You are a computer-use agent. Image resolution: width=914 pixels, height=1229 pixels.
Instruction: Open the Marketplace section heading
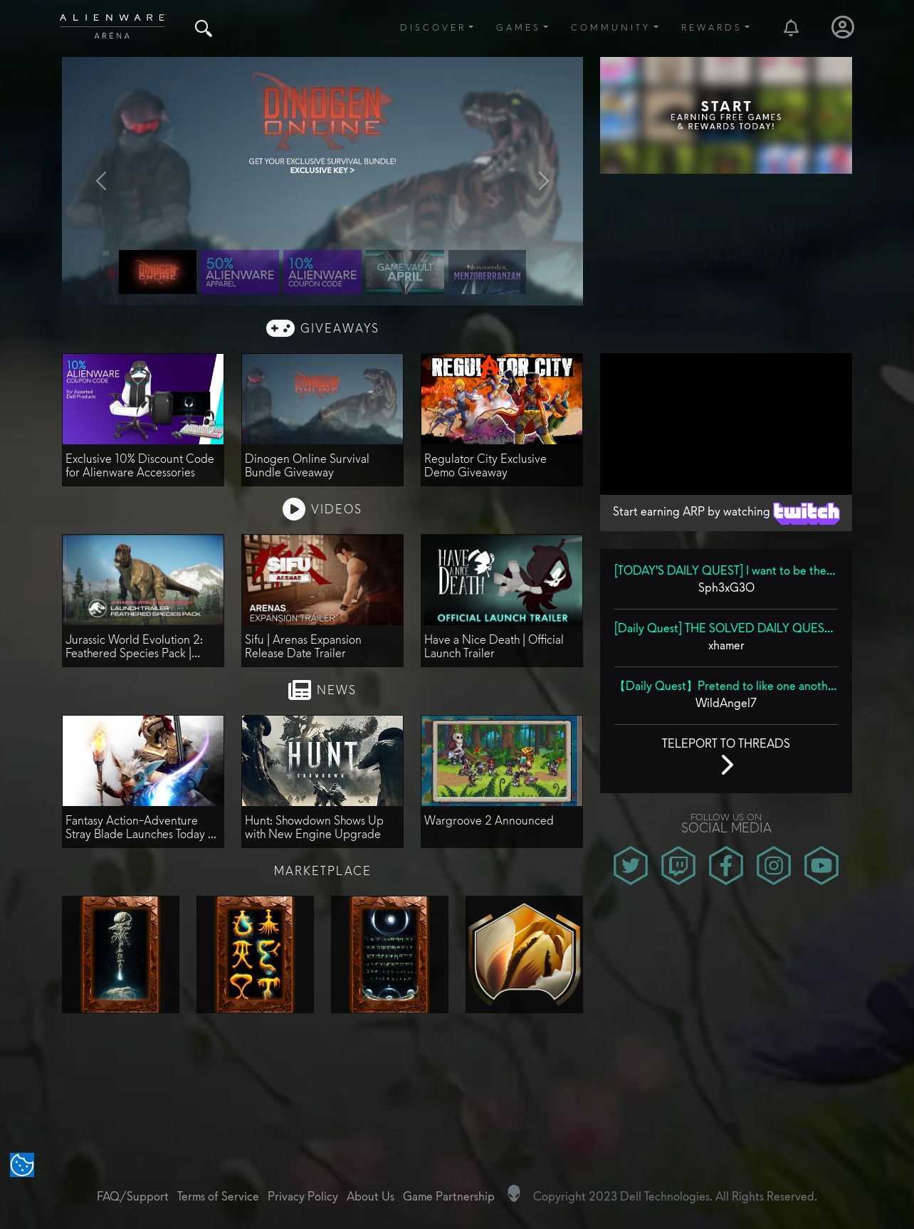click(x=322, y=871)
